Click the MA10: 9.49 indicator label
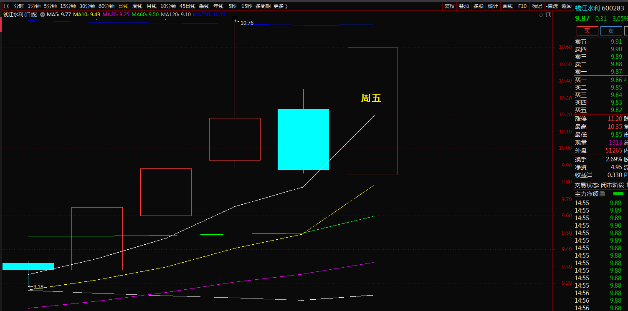 click(x=86, y=15)
